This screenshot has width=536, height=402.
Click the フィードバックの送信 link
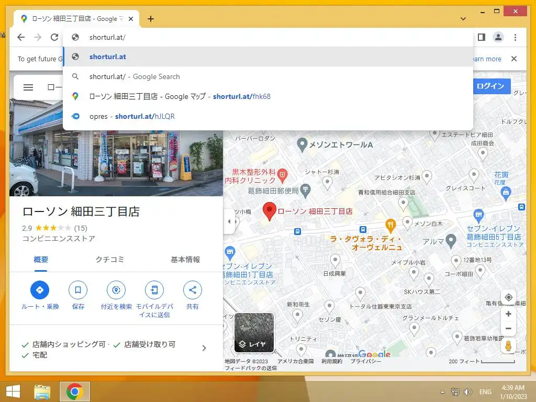click(x=251, y=368)
